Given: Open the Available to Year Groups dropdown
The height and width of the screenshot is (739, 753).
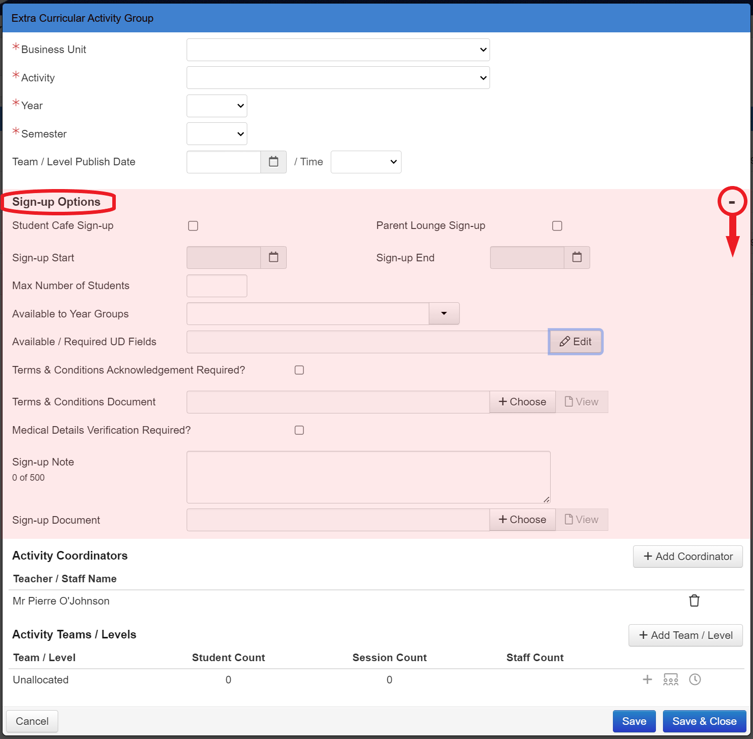Looking at the screenshot, I should pos(444,313).
